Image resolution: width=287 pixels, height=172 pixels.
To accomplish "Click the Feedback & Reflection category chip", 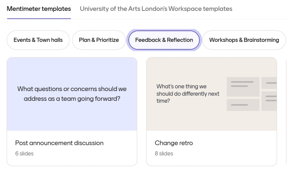I will pos(164,40).
